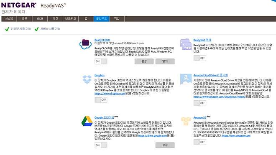Click the ReadyNAS replication icon

186,44
